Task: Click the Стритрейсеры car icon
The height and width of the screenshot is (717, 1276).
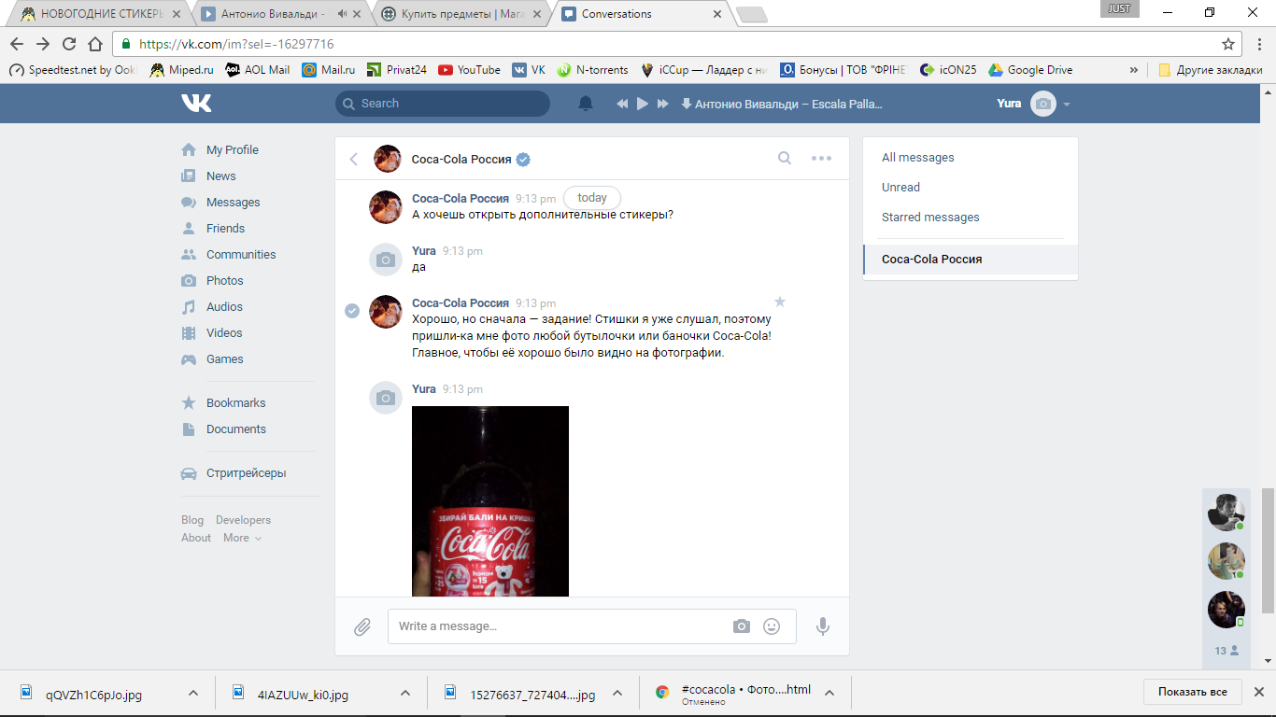Action: tap(189, 472)
